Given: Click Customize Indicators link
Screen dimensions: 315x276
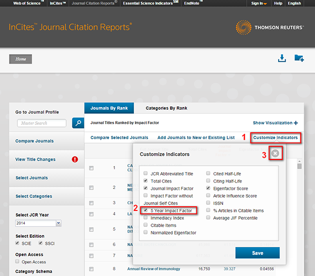Looking at the screenshot, I should click(276, 137).
